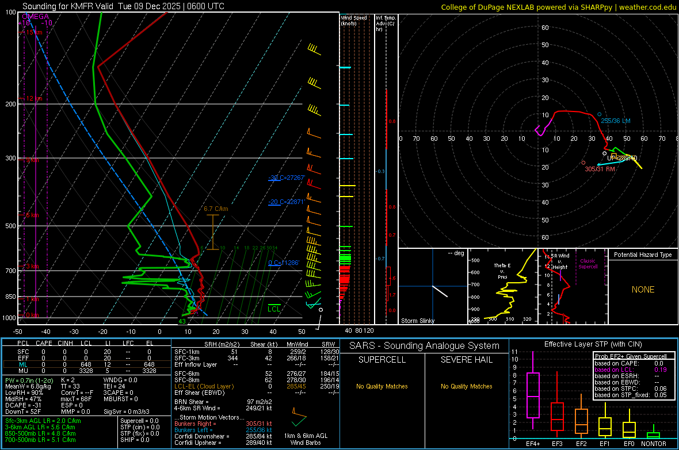The width and height of the screenshot is (679, 450).
Task: Click the Classic Supercell label
Action: [x=588, y=264]
